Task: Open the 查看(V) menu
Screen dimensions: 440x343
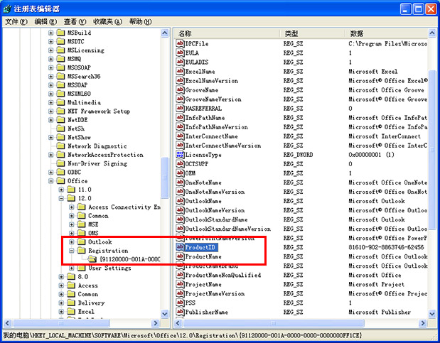Action: click(75, 21)
